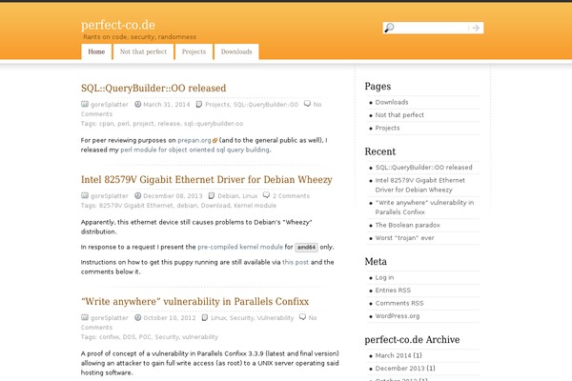
Task: Click category icon before Linux, Security, Vulnerability
Action: point(205,317)
